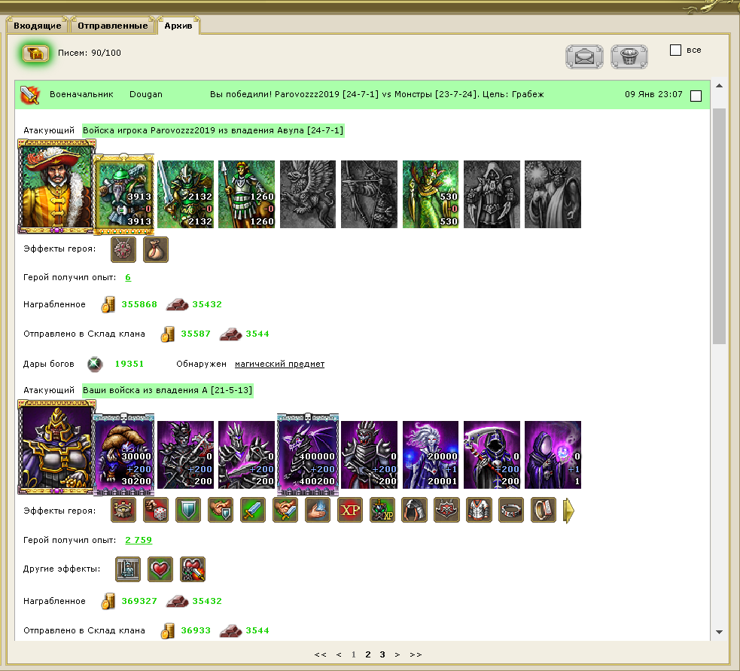Expand more hero effects with yellow arrow
Screen dimensions: 740x671
click(568, 511)
